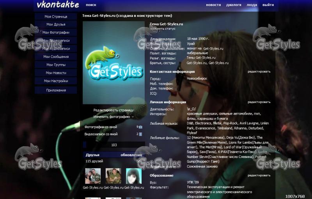Click the camera icon beside photo count
Screen dimensions: 312x199
tap(140, 127)
